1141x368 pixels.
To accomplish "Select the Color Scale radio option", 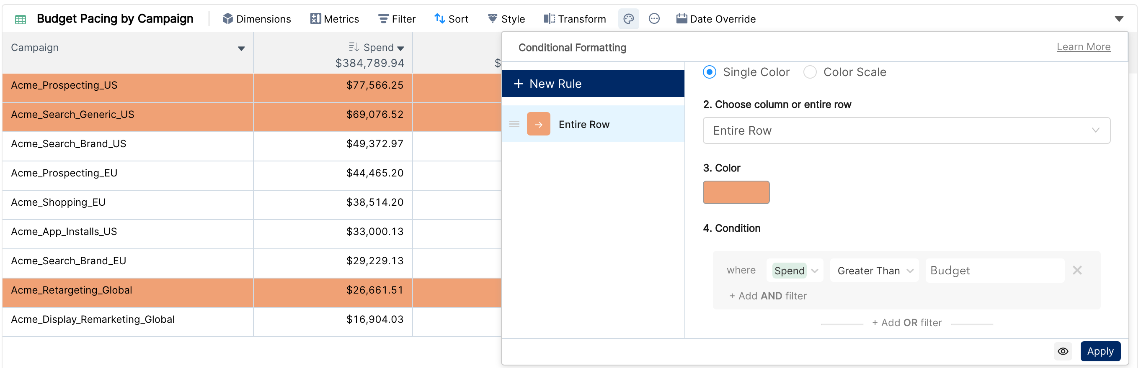I will (809, 72).
